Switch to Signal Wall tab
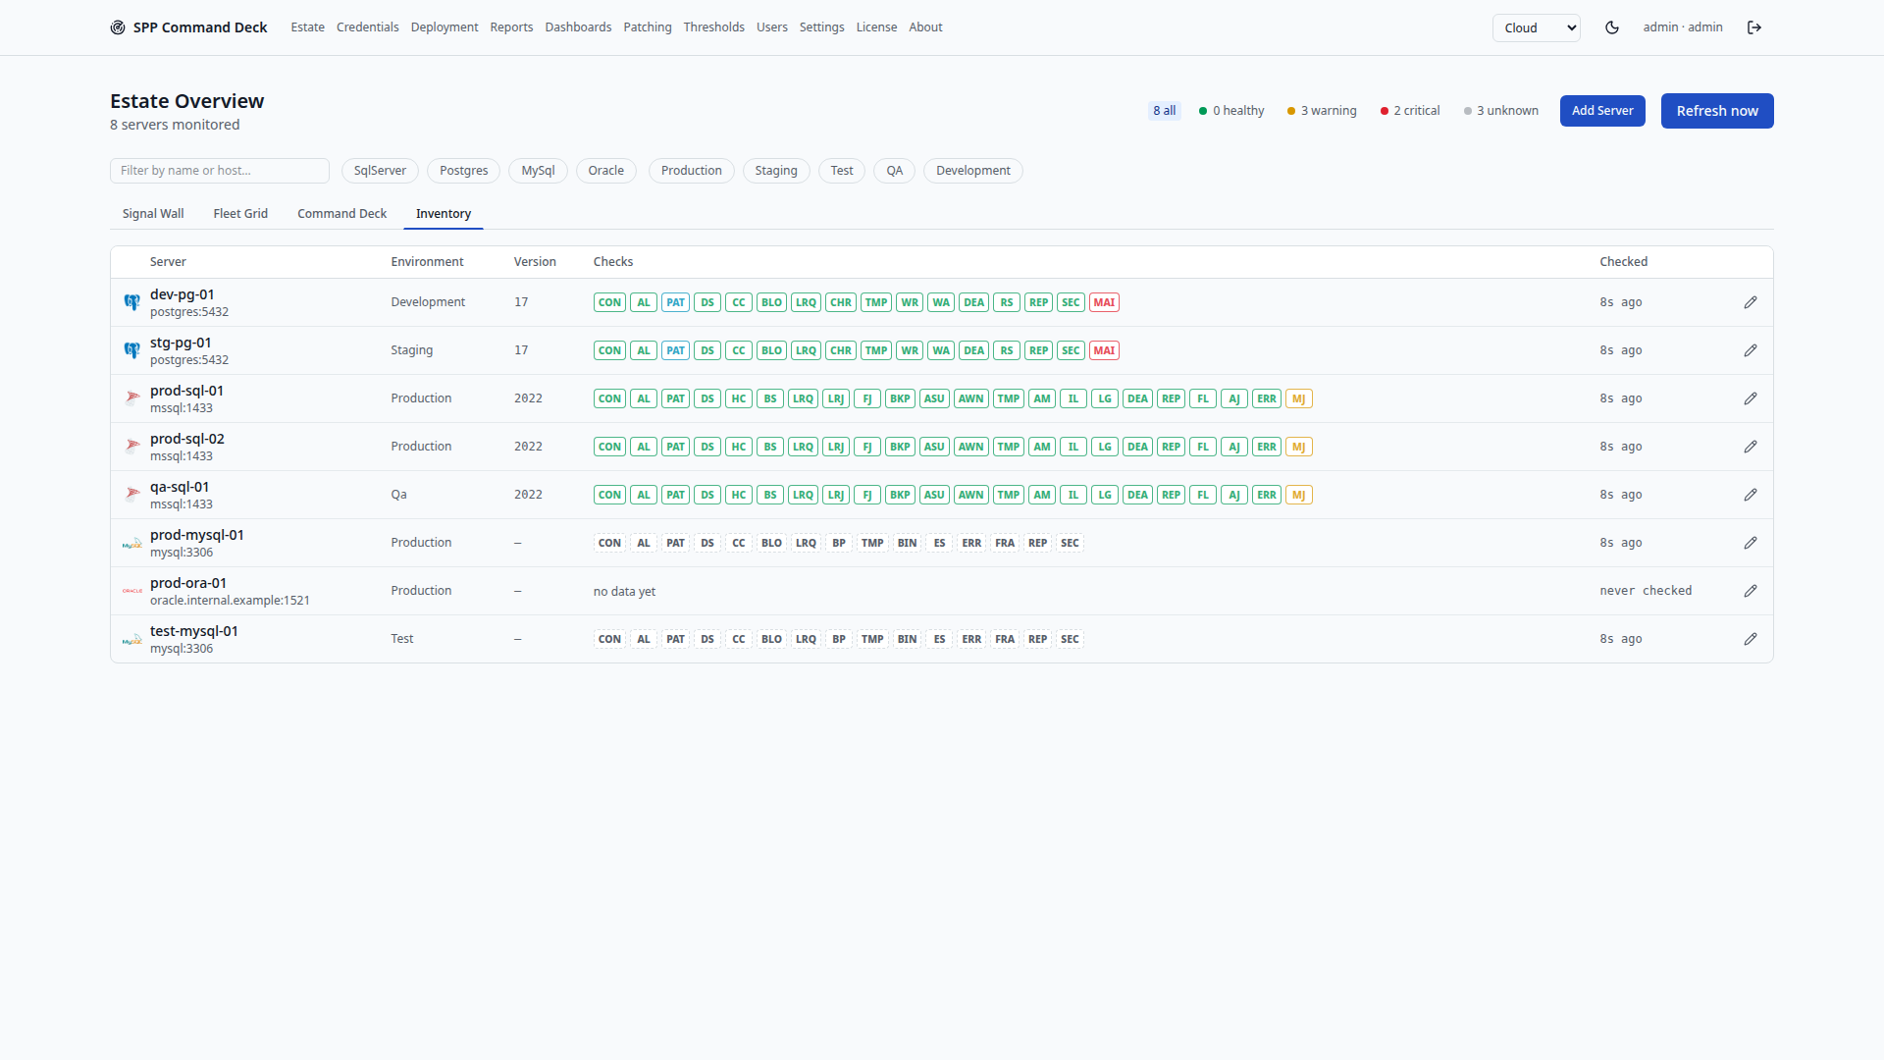This screenshot has height=1060, width=1884. coord(153,214)
